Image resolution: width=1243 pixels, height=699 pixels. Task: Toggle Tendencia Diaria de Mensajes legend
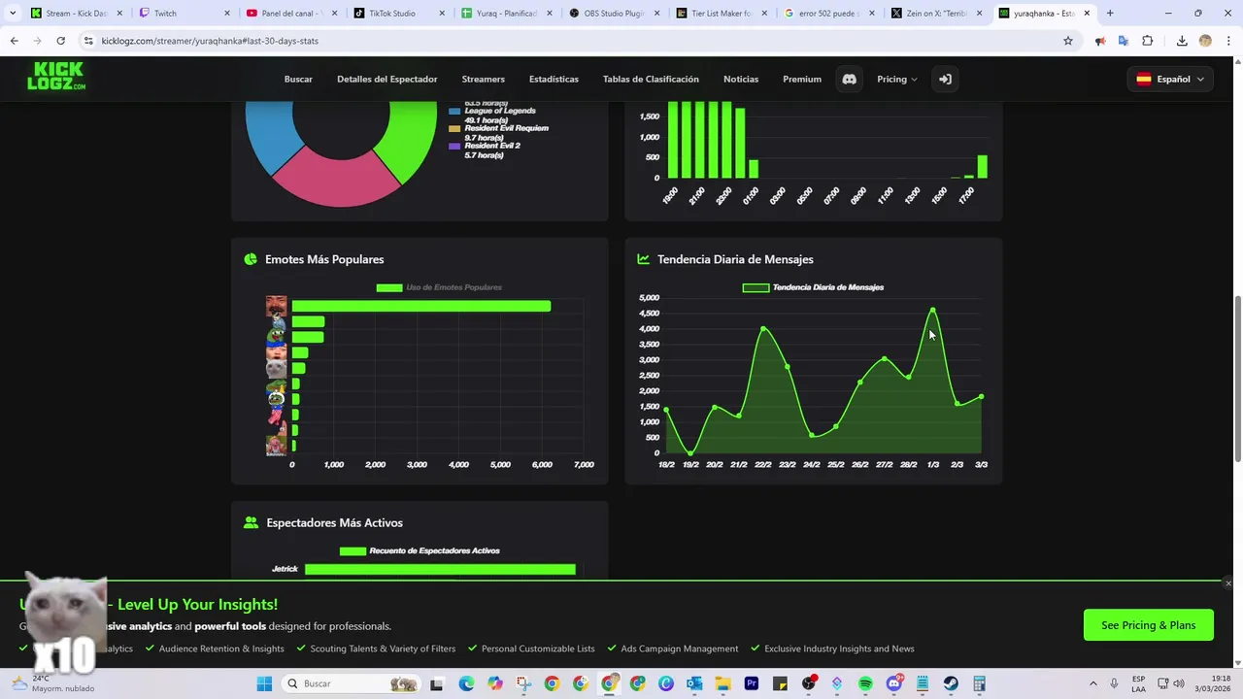click(x=814, y=287)
